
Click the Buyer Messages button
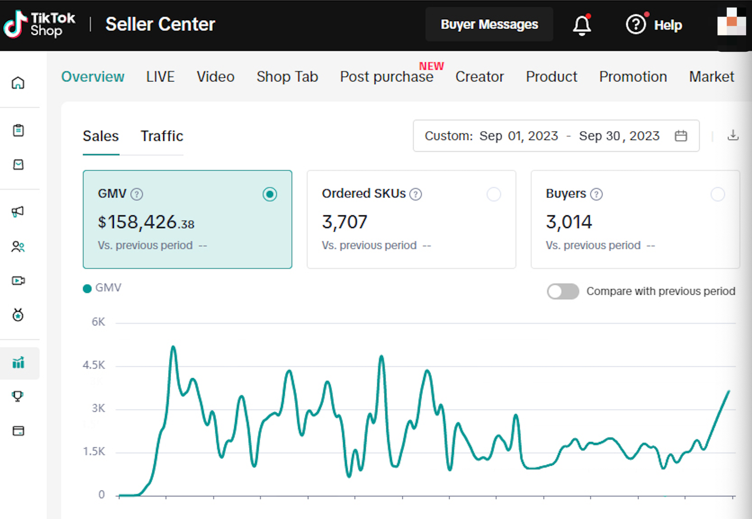click(x=489, y=24)
